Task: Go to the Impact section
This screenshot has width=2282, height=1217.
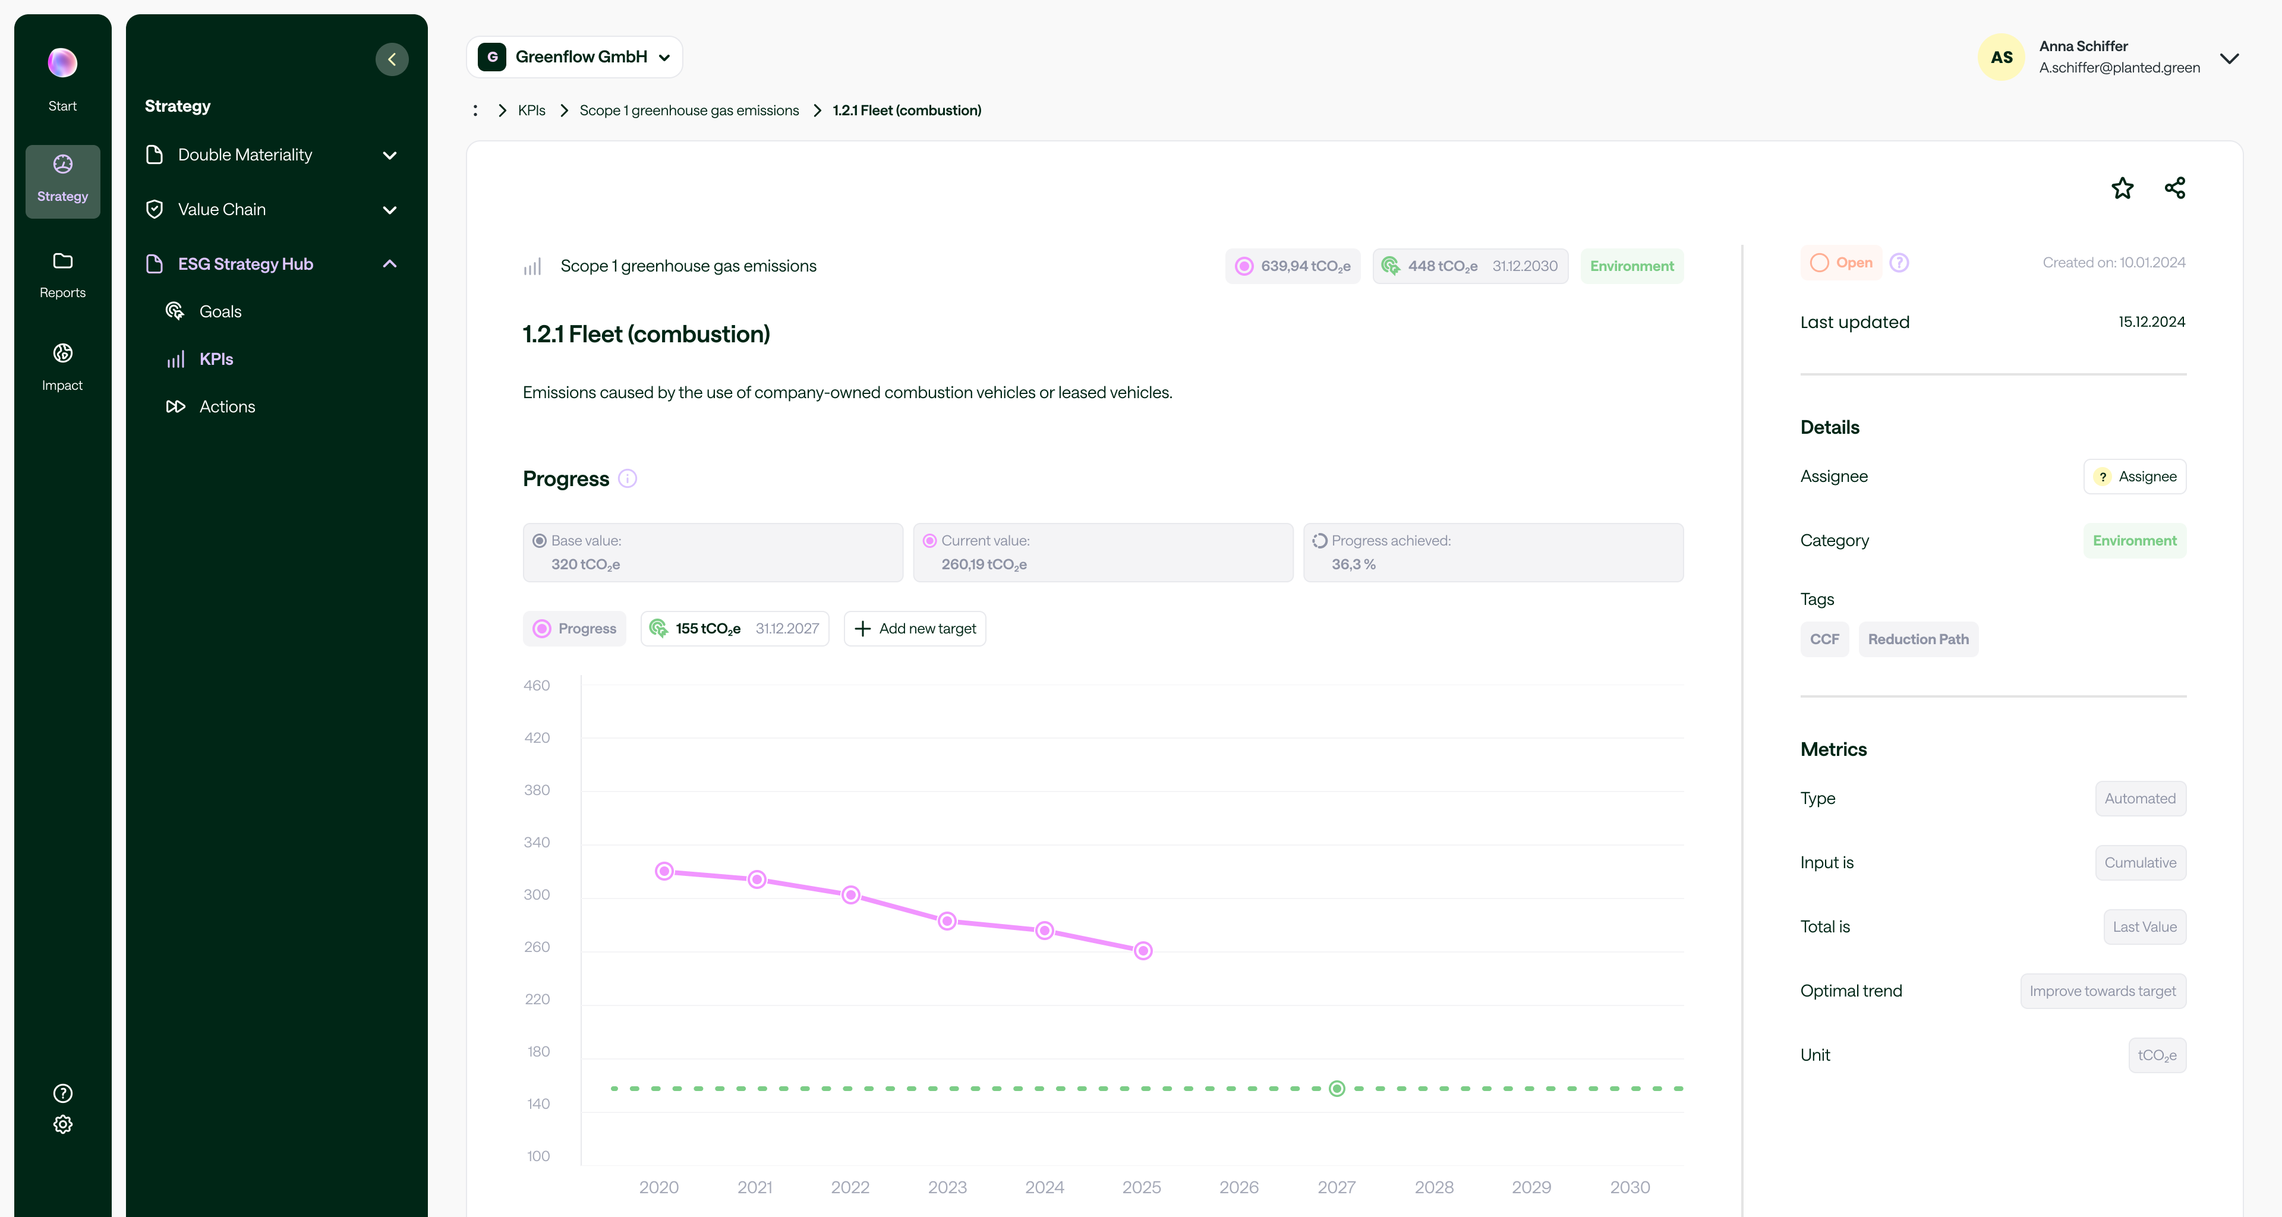Action: click(x=62, y=367)
